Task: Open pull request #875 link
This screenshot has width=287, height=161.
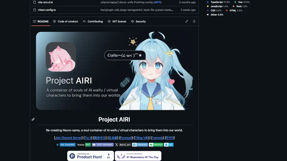Action: [158, 2]
